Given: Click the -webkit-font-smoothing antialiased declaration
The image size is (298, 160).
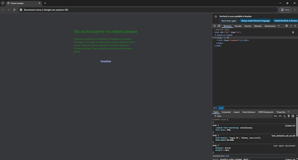Looking at the screenshot, I should click(x=234, y=128).
